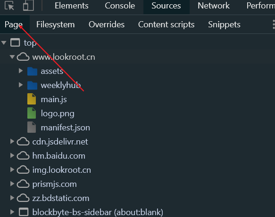This screenshot has width=275, height=217.
Task: Collapse the www.lookroot.cn domain arrow
Action: tap(12, 57)
